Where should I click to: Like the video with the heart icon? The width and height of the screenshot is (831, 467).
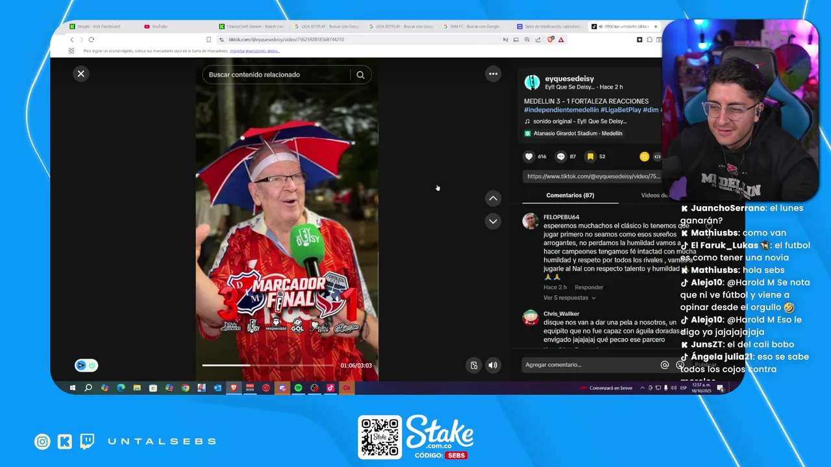(x=529, y=156)
